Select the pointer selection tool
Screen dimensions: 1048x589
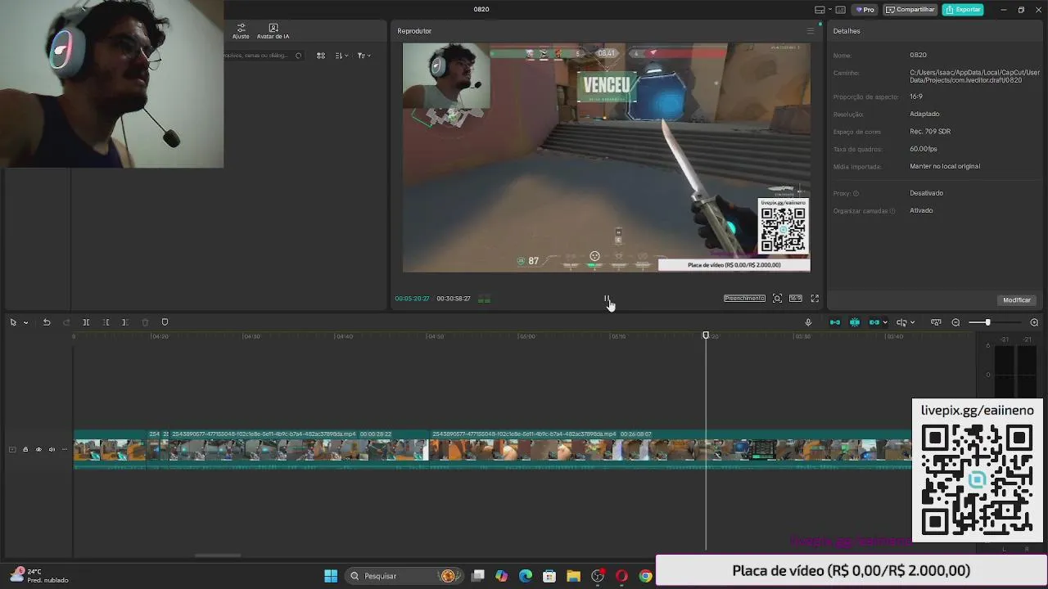point(13,322)
